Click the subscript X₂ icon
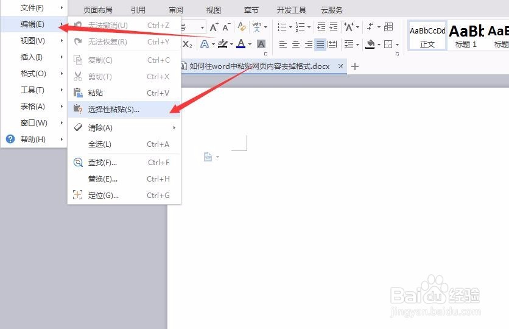 click(x=188, y=44)
